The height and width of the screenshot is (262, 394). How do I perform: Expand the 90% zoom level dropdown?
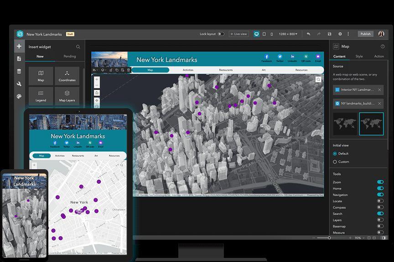tap(360, 238)
